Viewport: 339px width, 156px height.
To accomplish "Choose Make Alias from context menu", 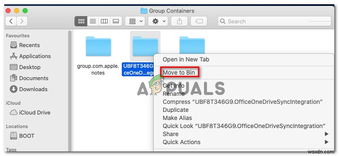I will [177, 118].
